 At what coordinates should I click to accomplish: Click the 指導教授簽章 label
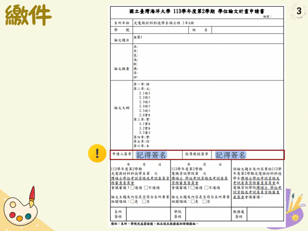[197, 154]
